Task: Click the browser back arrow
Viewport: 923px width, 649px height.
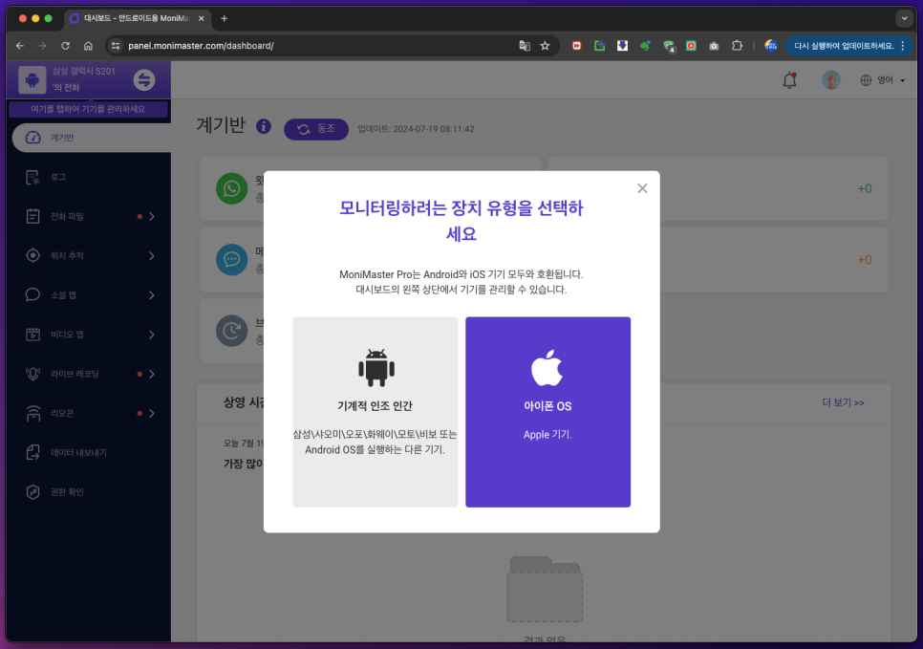Action: (x=20, y=46)
